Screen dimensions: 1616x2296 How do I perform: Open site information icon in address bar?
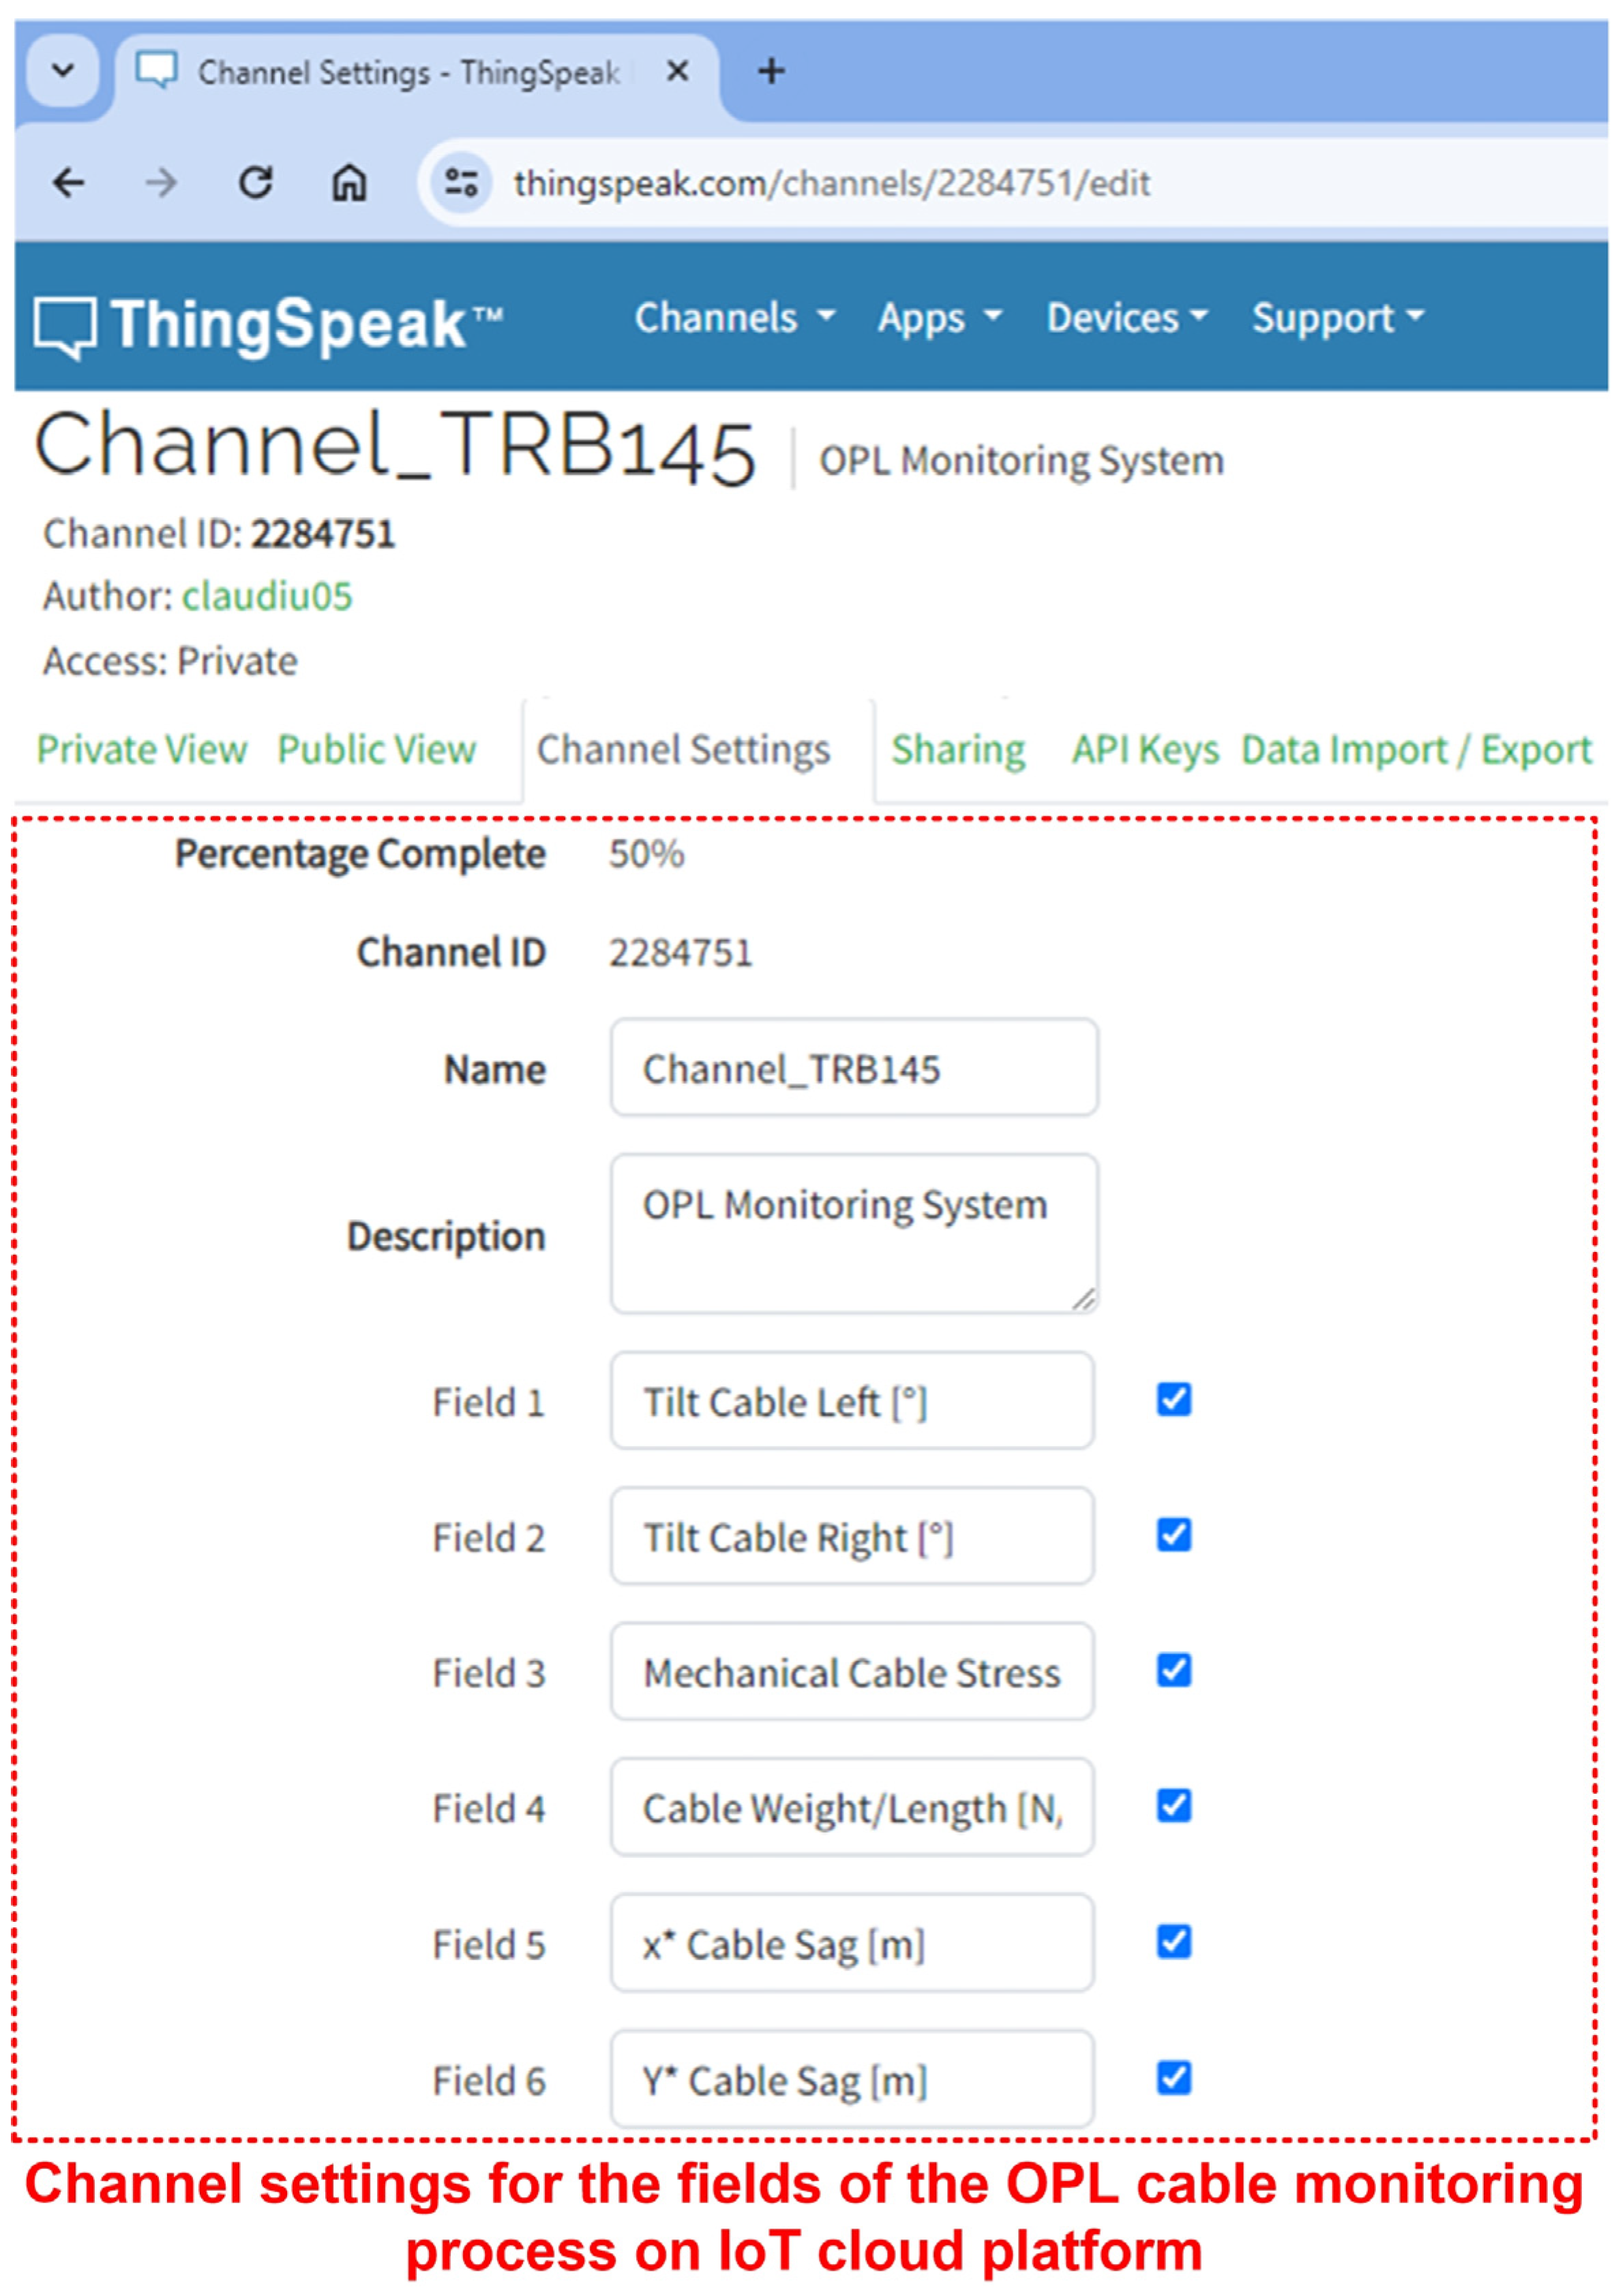(462, 183)
